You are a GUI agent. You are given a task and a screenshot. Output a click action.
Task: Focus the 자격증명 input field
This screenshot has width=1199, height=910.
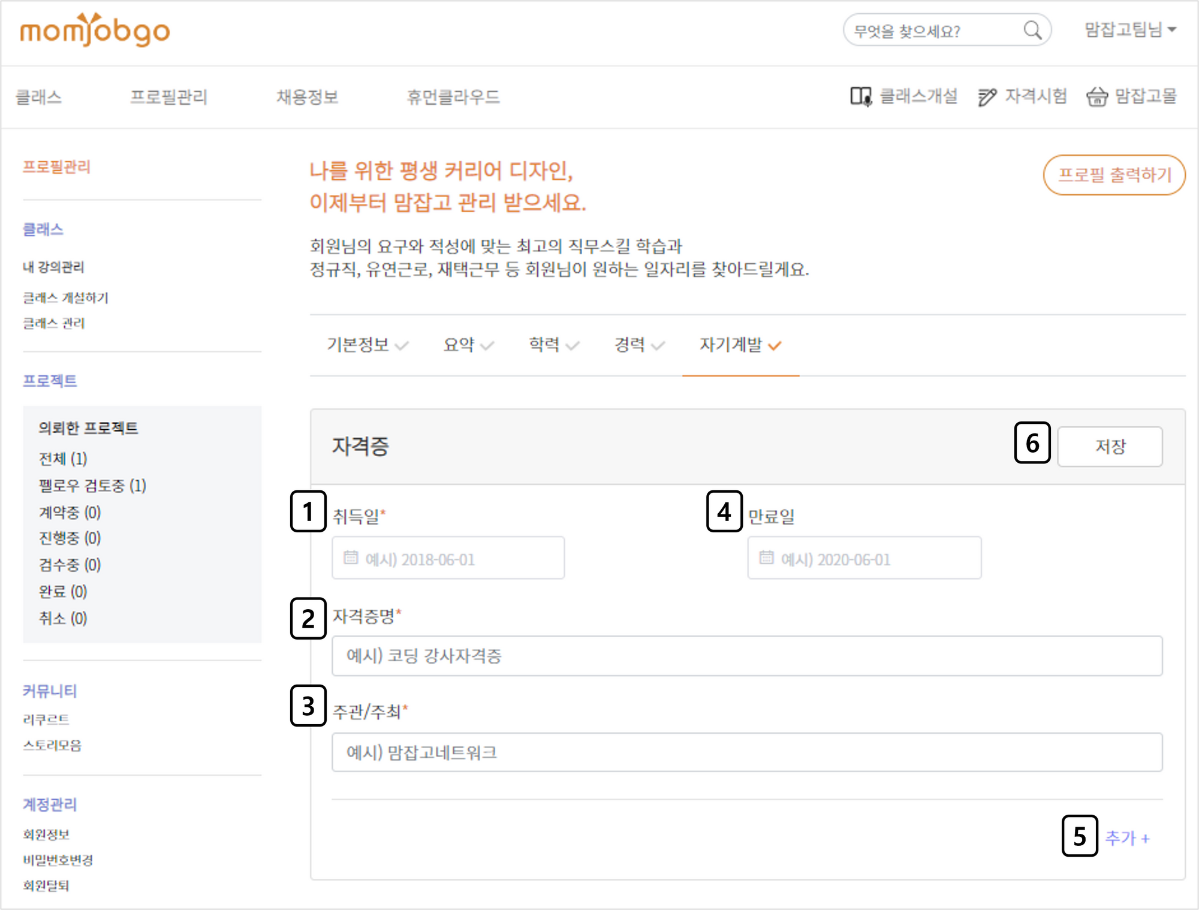[x=746, y=656]
